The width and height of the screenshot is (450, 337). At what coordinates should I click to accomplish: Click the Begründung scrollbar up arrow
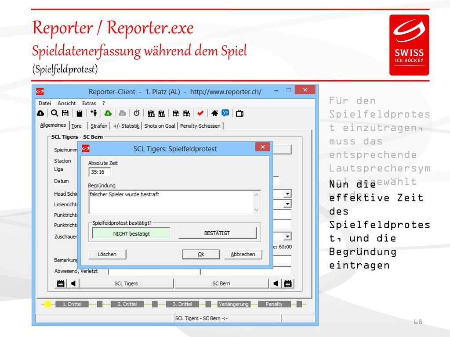257,195
